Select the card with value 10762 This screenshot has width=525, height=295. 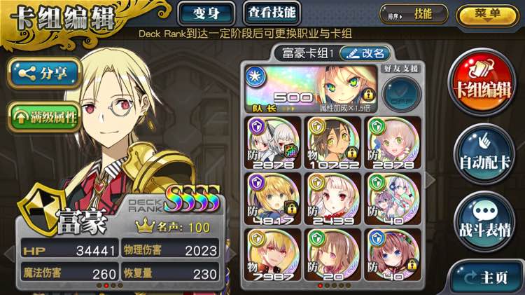(x=333, y=143)
